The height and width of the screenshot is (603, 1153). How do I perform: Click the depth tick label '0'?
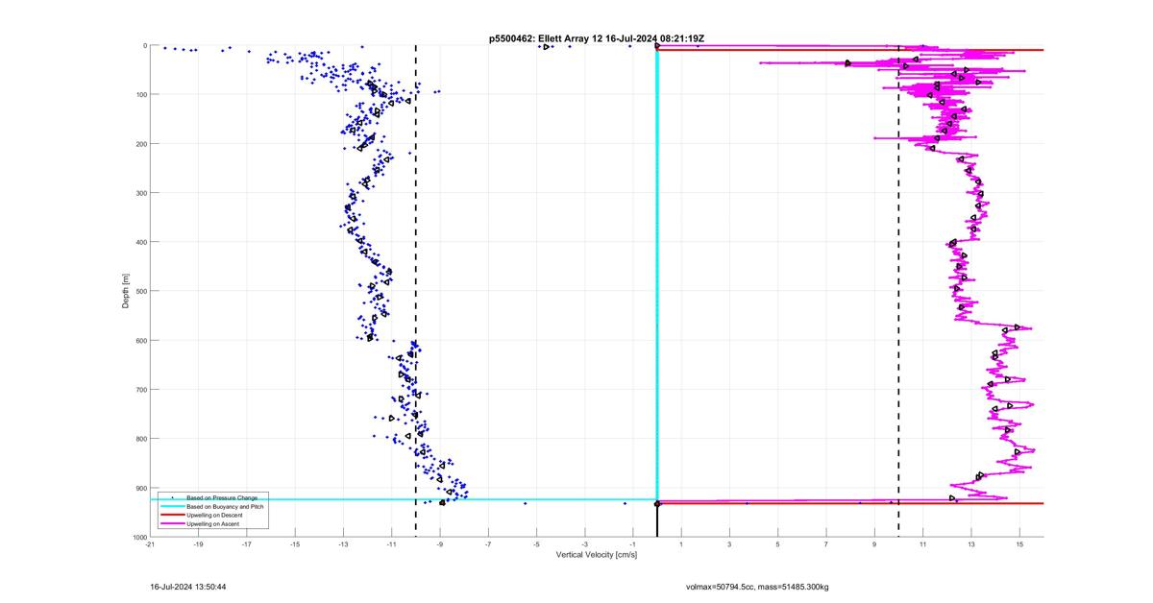pos(144,45)
